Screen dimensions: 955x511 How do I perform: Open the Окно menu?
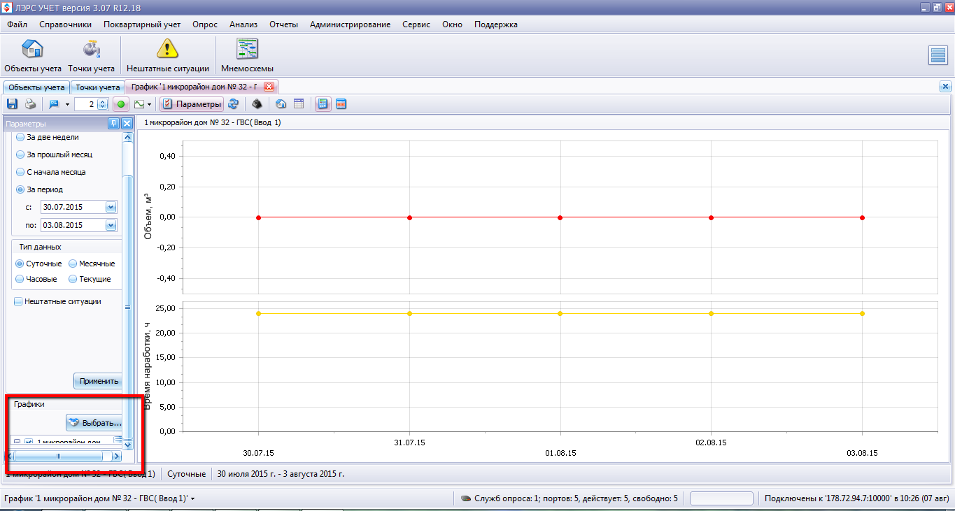tap(453, 24)
